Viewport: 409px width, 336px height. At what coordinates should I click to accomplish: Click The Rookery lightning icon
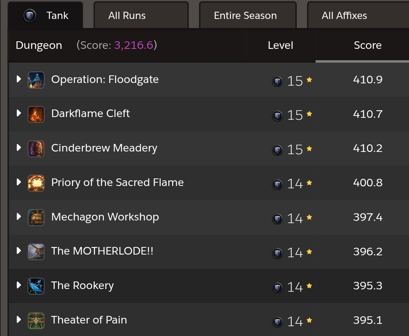36,286
